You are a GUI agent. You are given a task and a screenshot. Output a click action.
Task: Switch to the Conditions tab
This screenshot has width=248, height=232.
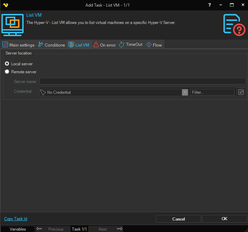pyautogui.click(x=51, y=45)
